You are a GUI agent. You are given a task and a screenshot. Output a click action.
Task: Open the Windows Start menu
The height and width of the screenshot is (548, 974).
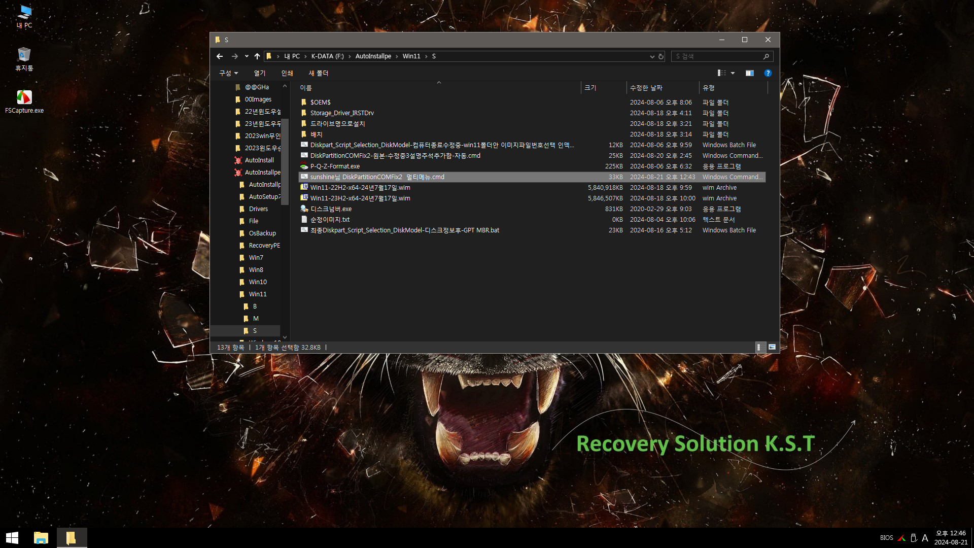coord(12,538)
